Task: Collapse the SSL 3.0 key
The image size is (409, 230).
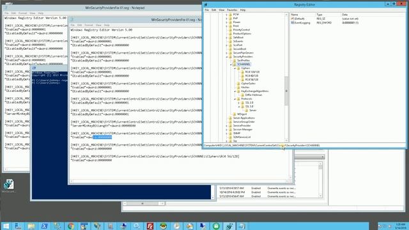Action: click(238, 107)
